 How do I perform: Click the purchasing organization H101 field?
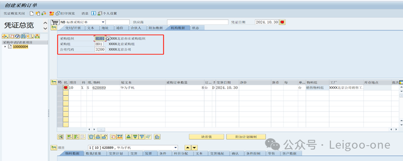tap(100, 38)
